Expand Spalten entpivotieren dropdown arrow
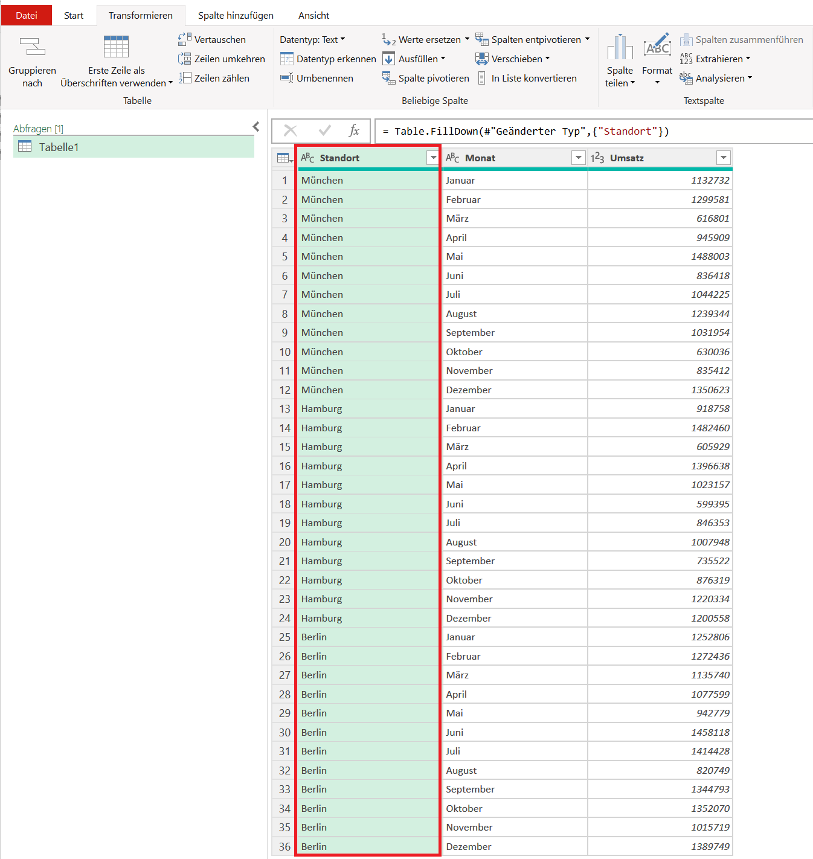 click(x=587, y=39)
